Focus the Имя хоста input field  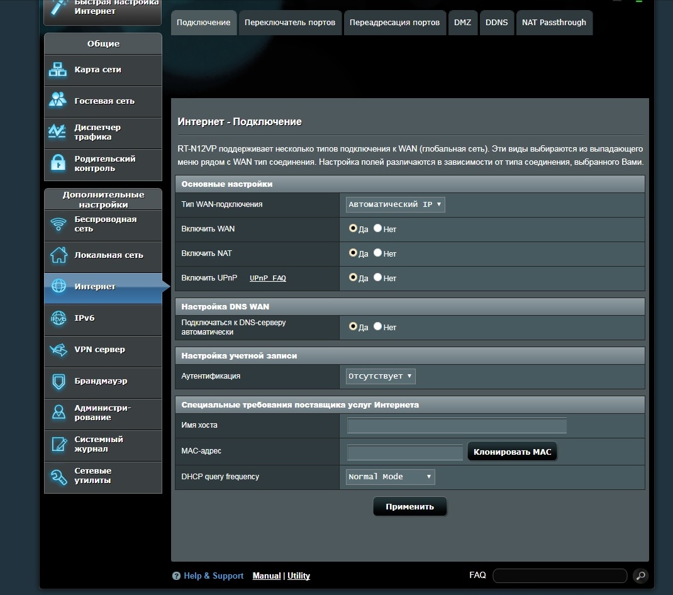(457, 425)
